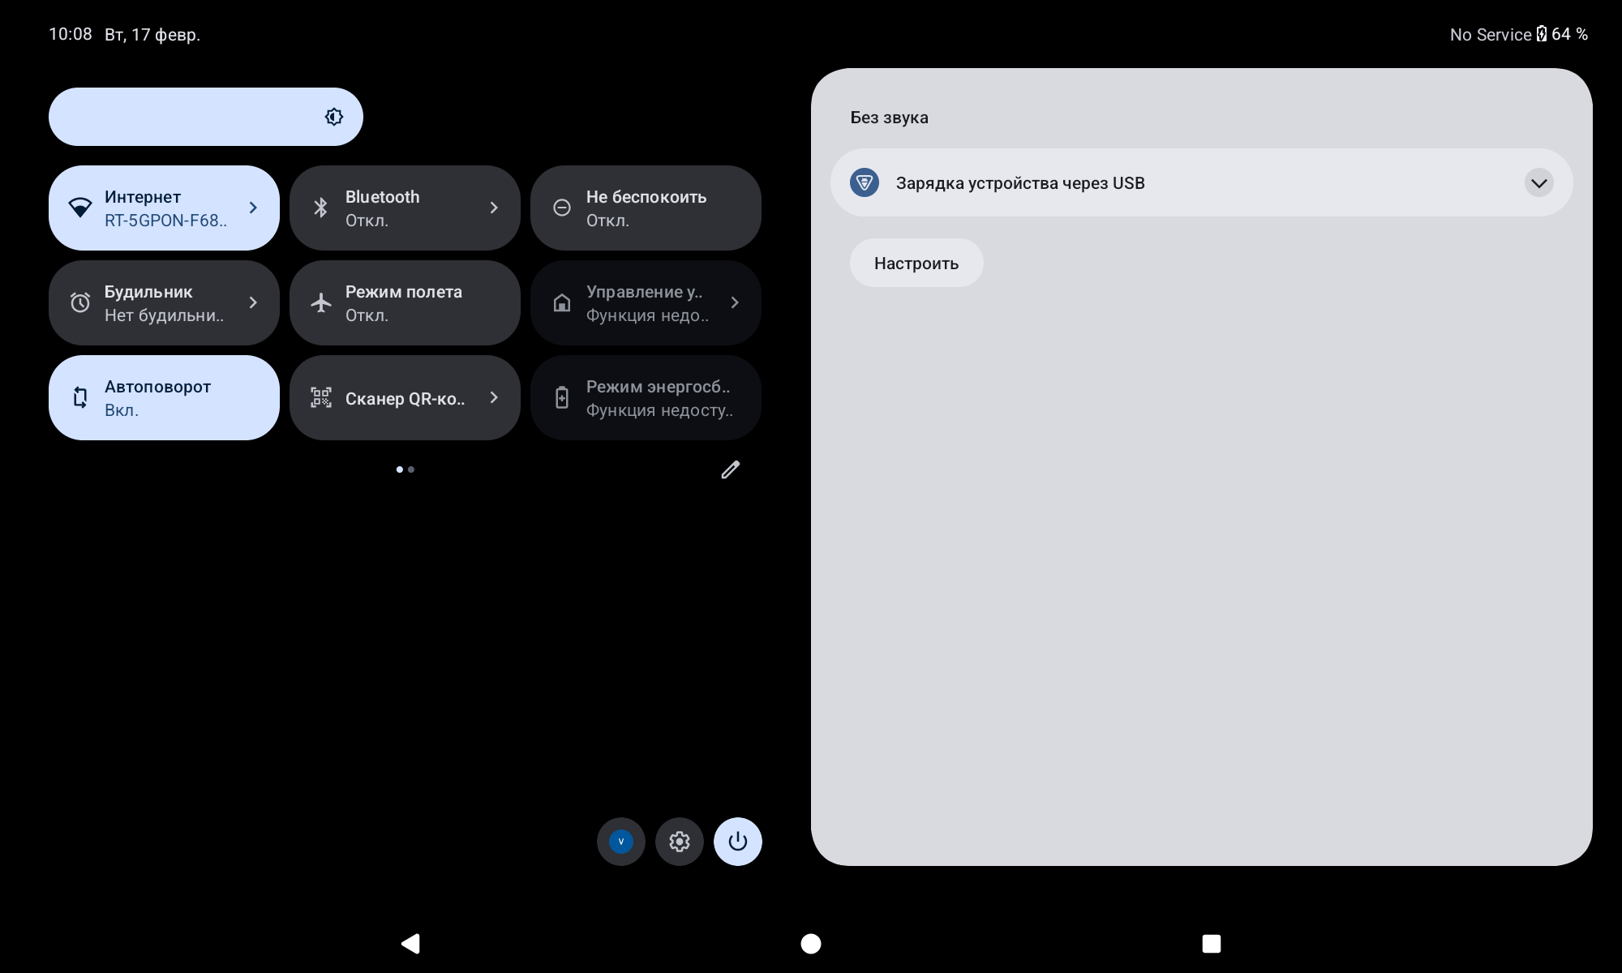Click the brightness slider bar
The width and height of the screenshot is (1622, 973).
[187, 117]
